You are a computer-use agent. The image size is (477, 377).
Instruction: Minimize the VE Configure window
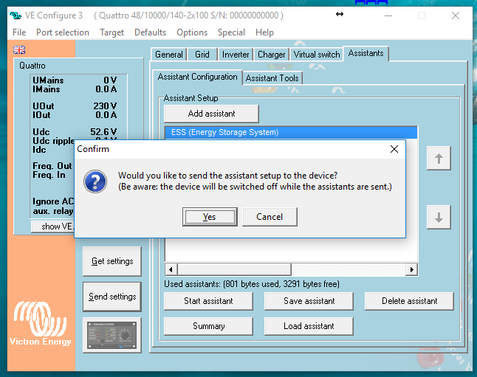tap(388, 15)
